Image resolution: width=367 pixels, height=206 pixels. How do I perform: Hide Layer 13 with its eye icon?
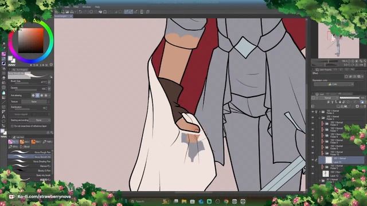pyautogui.click(x=313, y=173)
